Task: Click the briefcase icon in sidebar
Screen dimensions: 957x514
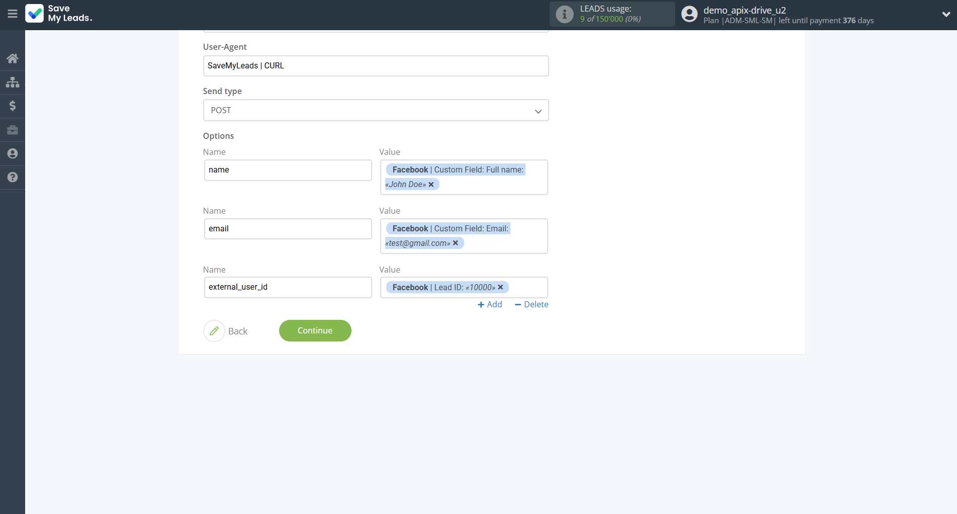Action: pyautogui.click(x=12, y=130)
